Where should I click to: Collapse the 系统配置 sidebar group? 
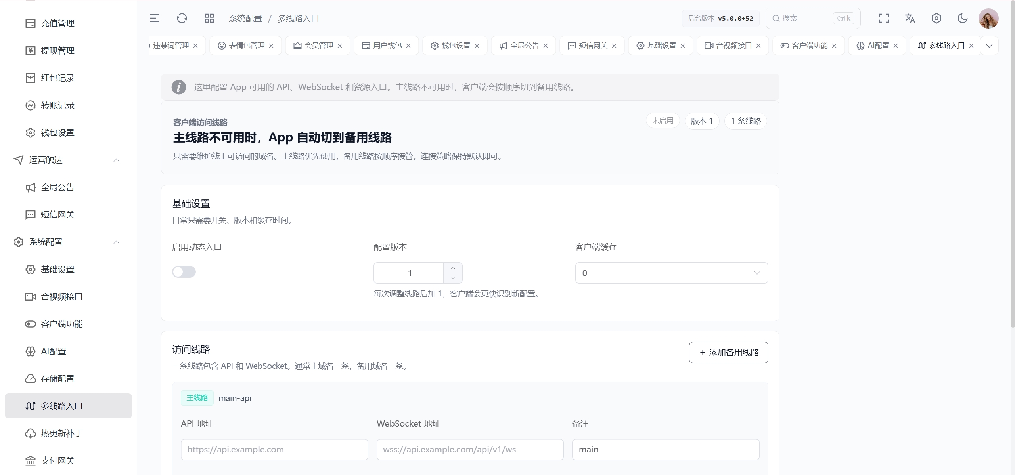tap(68, 242)
